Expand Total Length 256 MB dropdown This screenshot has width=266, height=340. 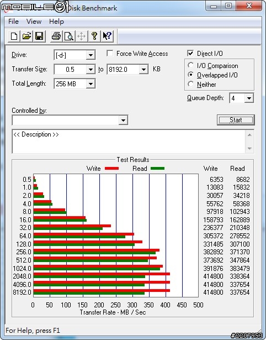coord(91,83)
